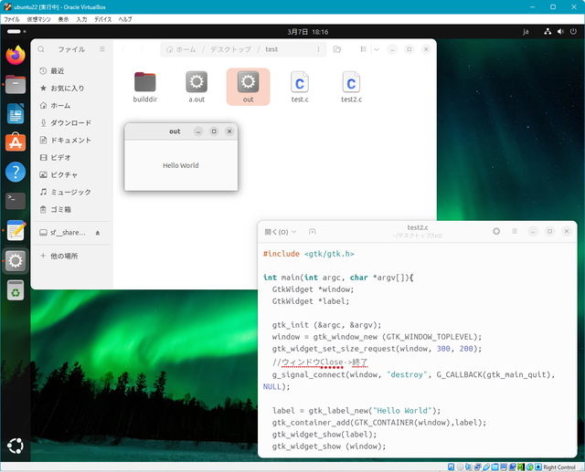Click the Hello World label
585x472 pixels.
[x=180, y=165]
